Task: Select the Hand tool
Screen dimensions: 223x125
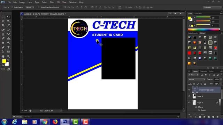Action: point(3,56)
